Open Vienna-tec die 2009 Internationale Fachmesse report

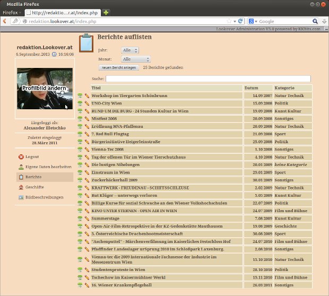coord(154,259)
